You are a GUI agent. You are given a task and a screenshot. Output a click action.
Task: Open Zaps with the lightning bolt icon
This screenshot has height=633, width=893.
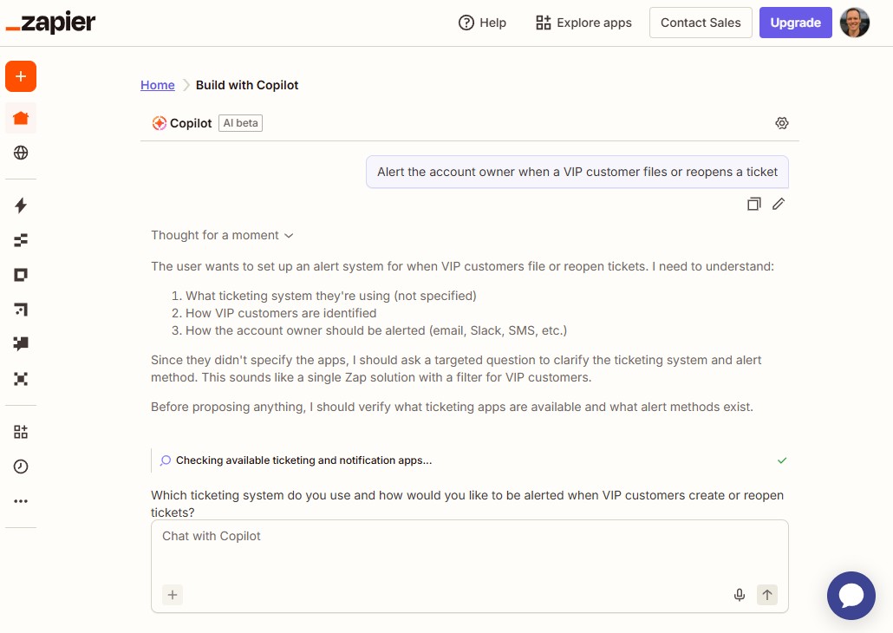point(21,206)
